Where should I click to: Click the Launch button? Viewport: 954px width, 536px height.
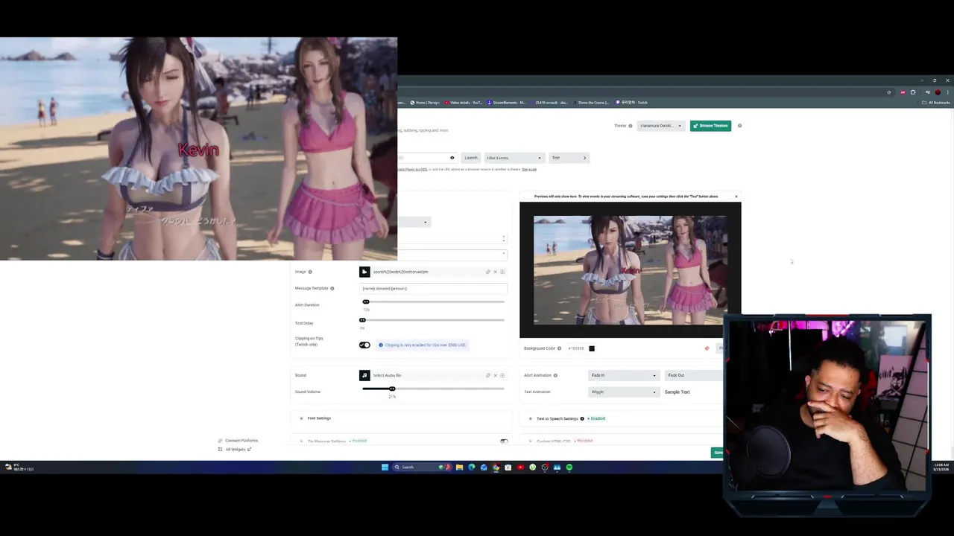pyautogui.click(x=471, y=158)
